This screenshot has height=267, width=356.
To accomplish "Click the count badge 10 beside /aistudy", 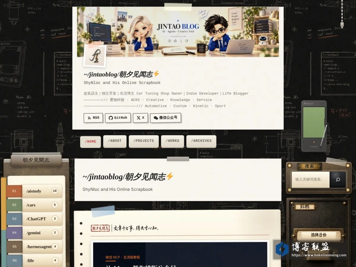I will (x=55, y=191).
